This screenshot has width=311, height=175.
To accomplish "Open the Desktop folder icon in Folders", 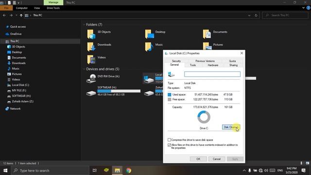I will 149,34.
